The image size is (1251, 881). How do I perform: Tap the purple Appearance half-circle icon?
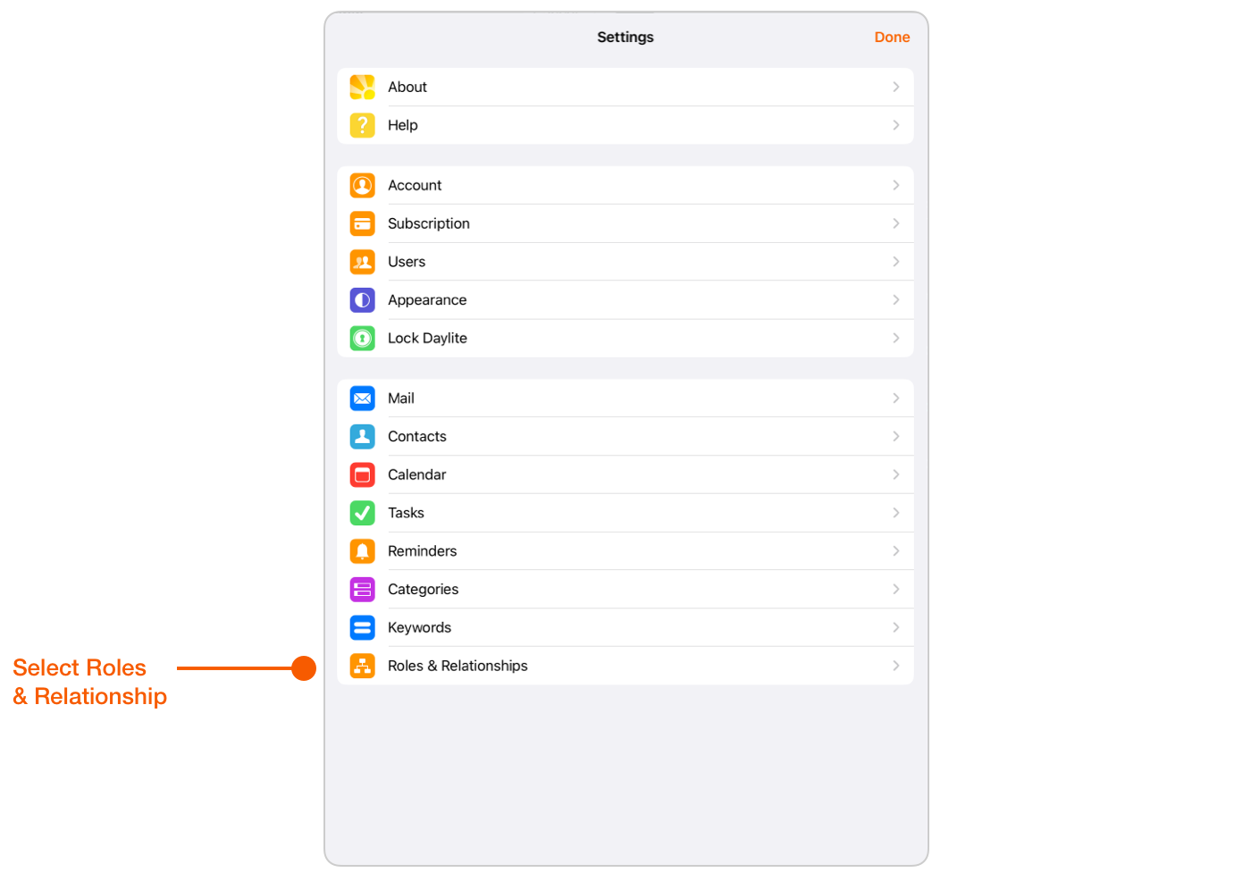[x=362, y=300]
